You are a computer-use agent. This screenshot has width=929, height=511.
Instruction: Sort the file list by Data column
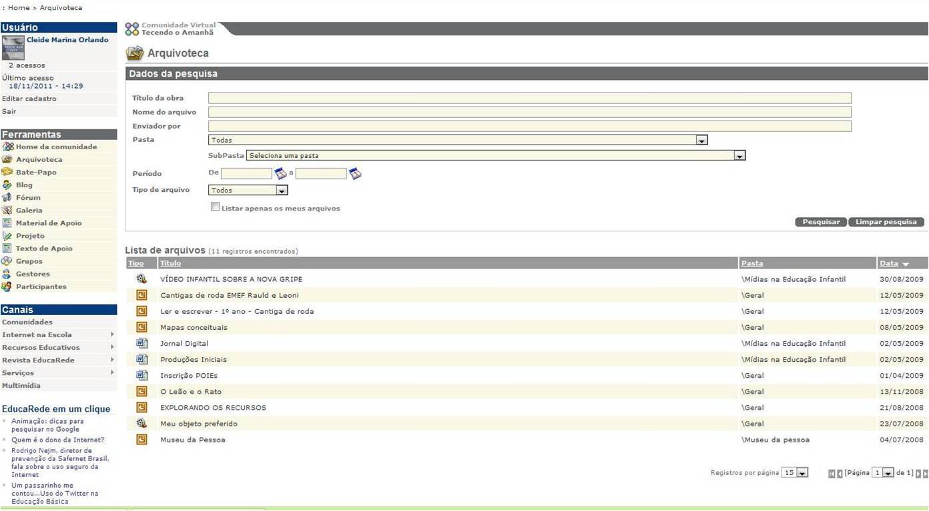[x=889, y=263]
